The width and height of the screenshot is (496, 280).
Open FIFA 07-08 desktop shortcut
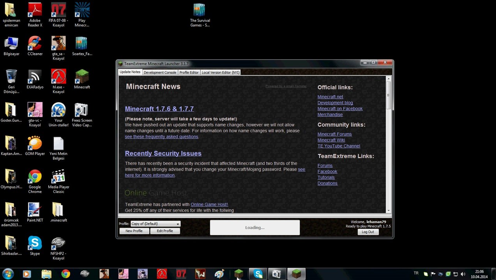(x=58, y=15)
